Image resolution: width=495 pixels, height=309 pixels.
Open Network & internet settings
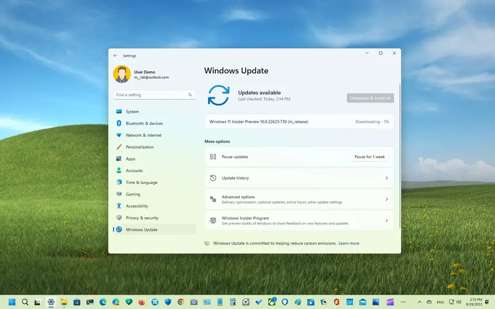coord(144,135)
